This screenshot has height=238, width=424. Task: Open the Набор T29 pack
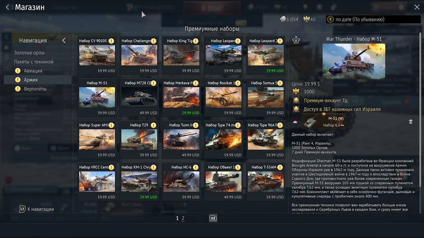coord(139,140)
